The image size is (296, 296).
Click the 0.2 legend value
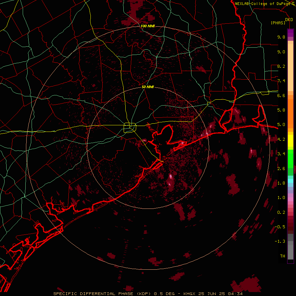pyautogui.click(x=281, y=212)
